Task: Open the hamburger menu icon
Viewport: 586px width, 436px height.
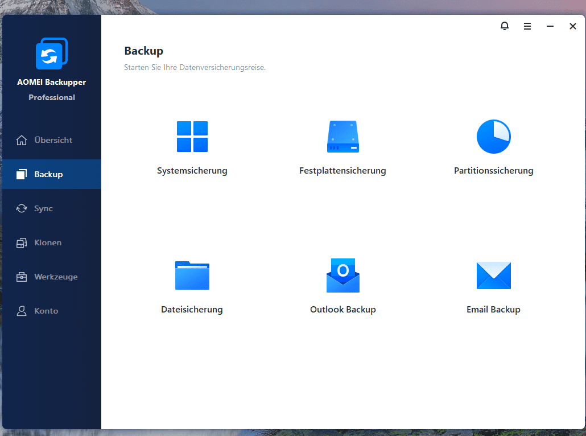Action: coord(527,26)
